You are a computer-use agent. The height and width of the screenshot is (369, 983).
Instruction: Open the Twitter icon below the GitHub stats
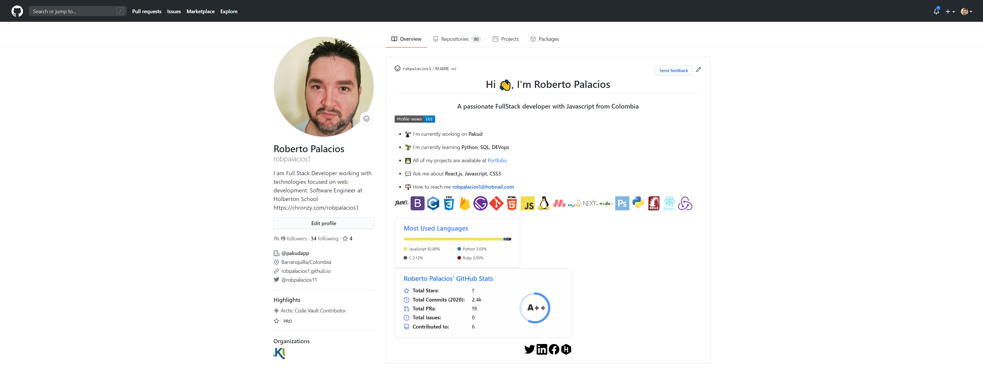pos(529,349)
